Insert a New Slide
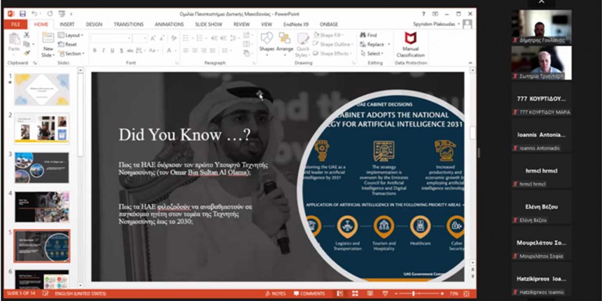The height and width of the screenshot is (301, 602). 48,44
